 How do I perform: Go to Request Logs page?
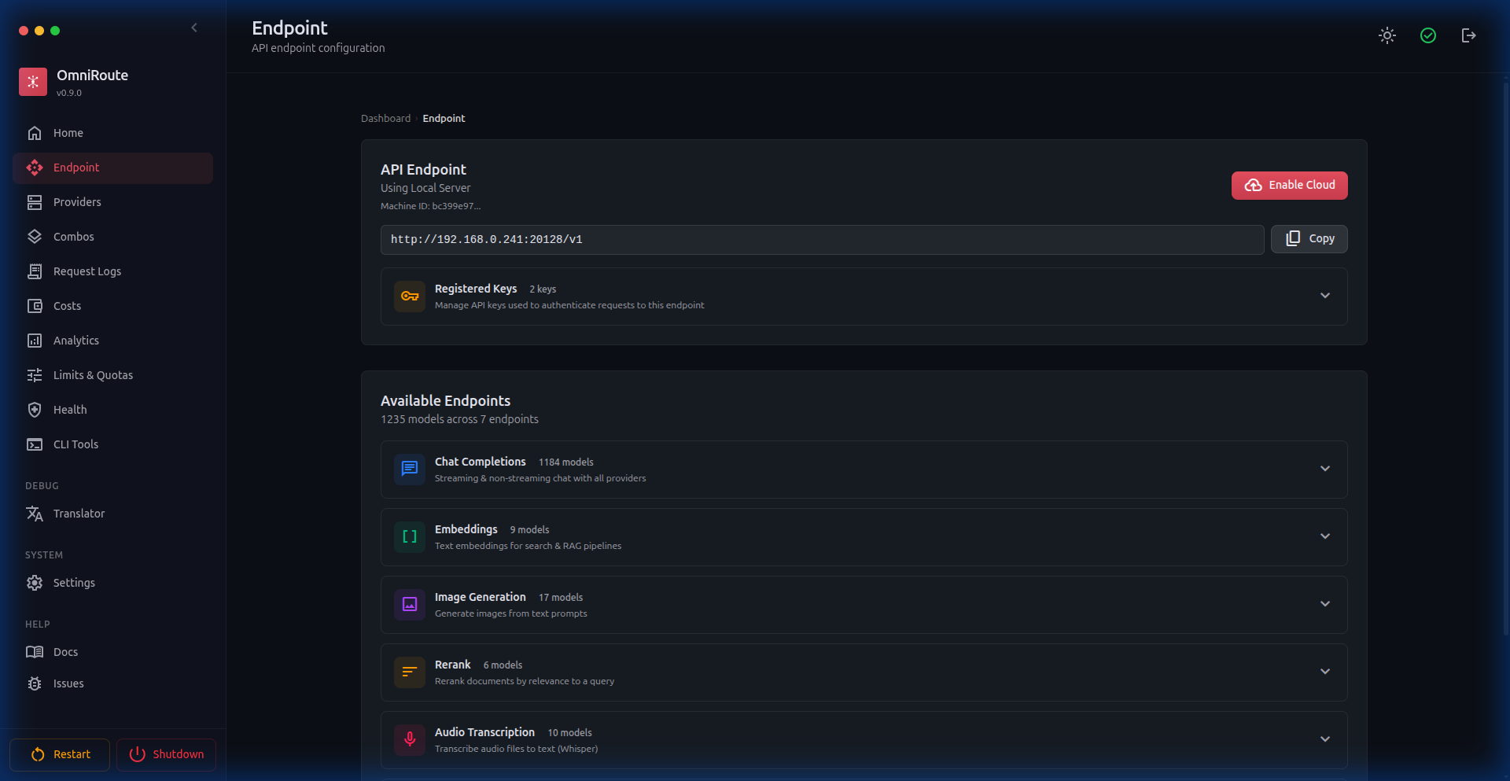tap(87, 271)
